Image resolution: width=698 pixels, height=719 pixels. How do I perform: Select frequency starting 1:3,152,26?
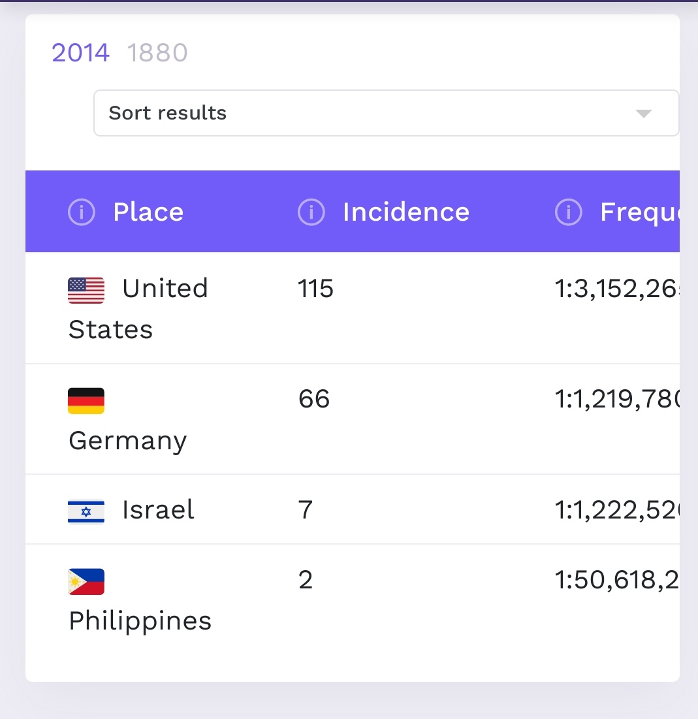[617, 289]
